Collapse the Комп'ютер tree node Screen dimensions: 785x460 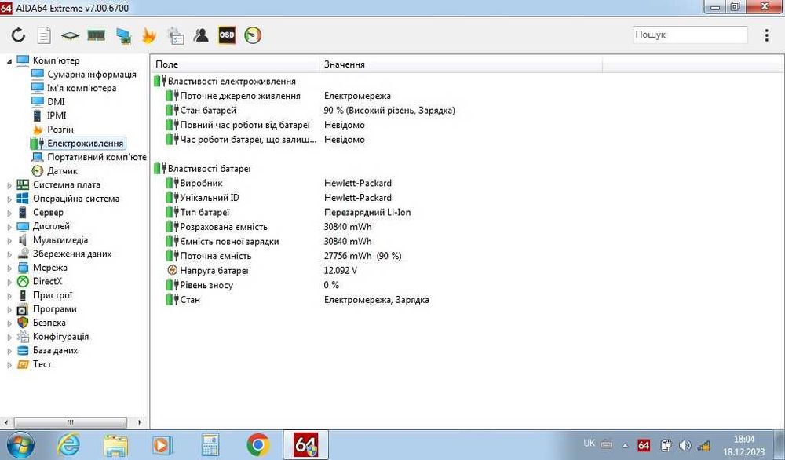click(x=9, y=61)
